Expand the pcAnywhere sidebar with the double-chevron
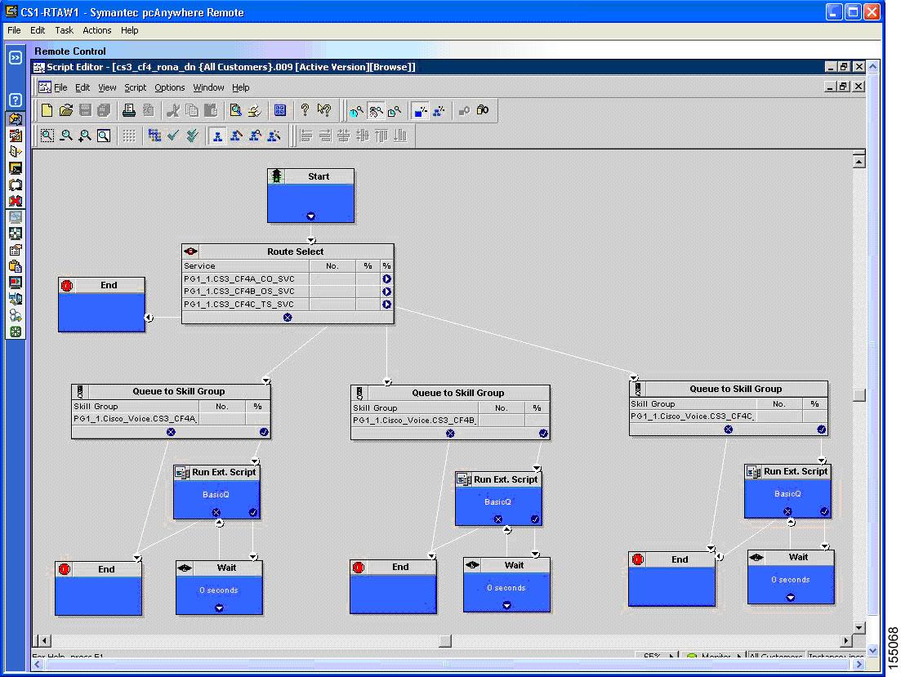901x677 pixels. [x=16, y=57]
